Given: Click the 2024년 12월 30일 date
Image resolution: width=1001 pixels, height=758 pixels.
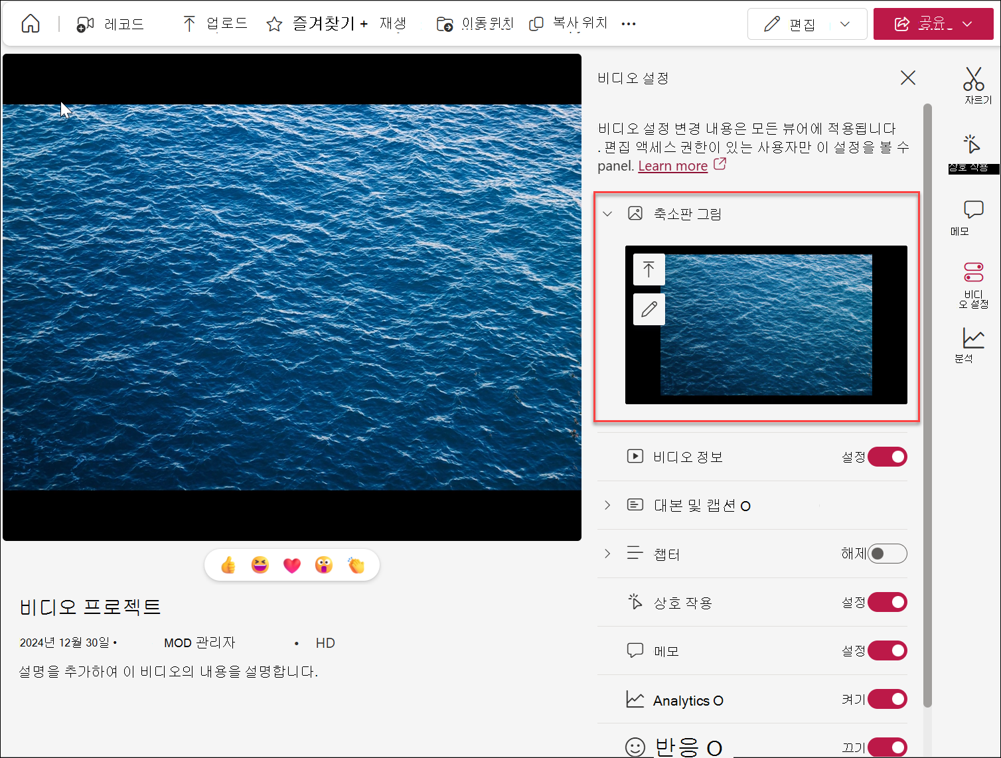Looking at the screenshot, I should (x=64, y=643).
